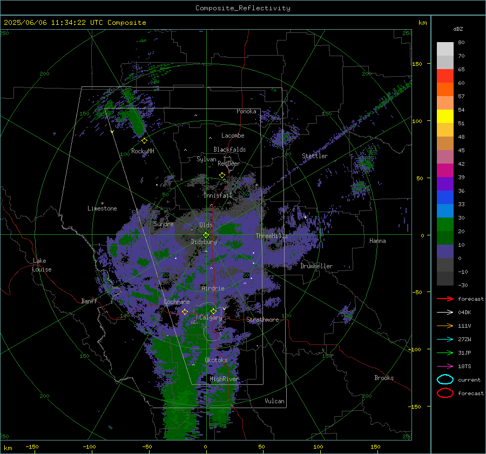Click the Drumheller town label

[x=316, y=266]
